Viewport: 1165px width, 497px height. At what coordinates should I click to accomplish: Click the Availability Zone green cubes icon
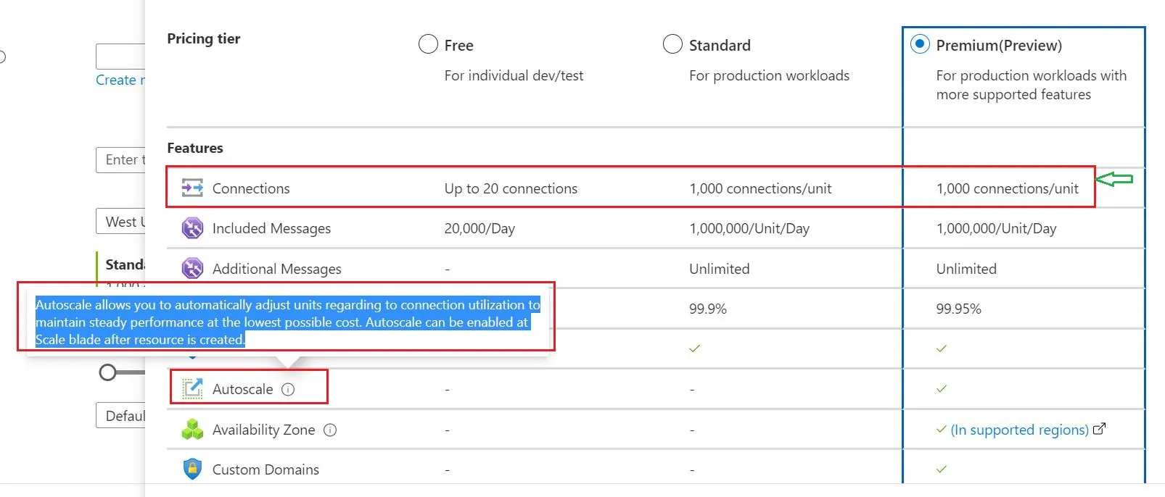[192, 430]
